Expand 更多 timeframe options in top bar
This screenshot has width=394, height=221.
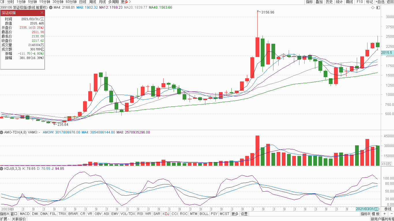(x=125, y=2)
